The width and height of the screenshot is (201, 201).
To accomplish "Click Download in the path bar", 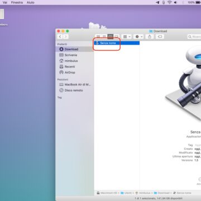I will pyautogui.click(x=161, y=193).
